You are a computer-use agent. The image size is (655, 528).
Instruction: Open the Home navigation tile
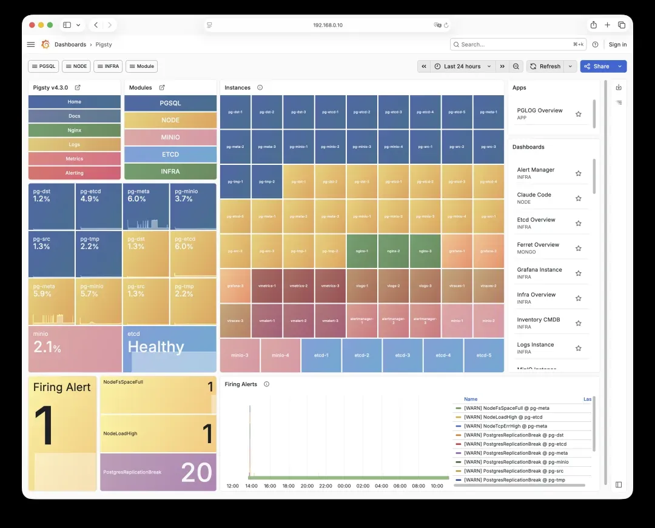coord(75,102)
